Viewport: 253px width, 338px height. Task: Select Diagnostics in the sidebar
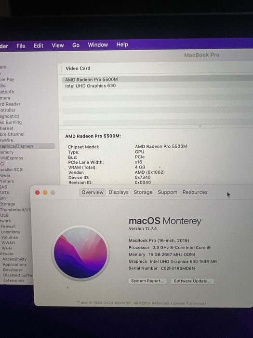coord(10,116)
